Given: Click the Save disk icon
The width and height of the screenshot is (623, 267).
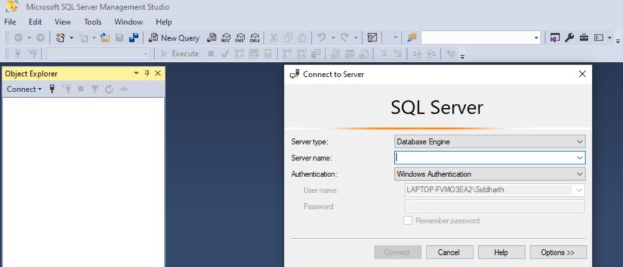Looking at the screenshot, I should pyautogui.click(x=120, y=38).
